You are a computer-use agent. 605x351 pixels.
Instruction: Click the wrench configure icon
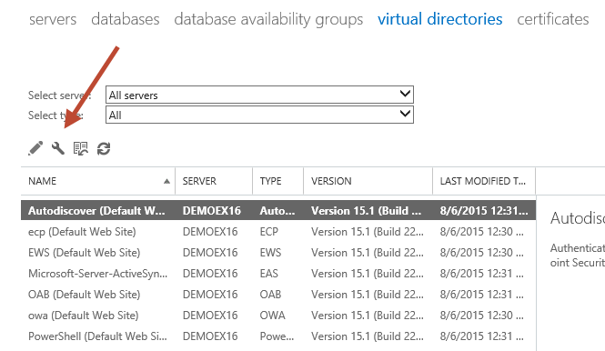58,148
